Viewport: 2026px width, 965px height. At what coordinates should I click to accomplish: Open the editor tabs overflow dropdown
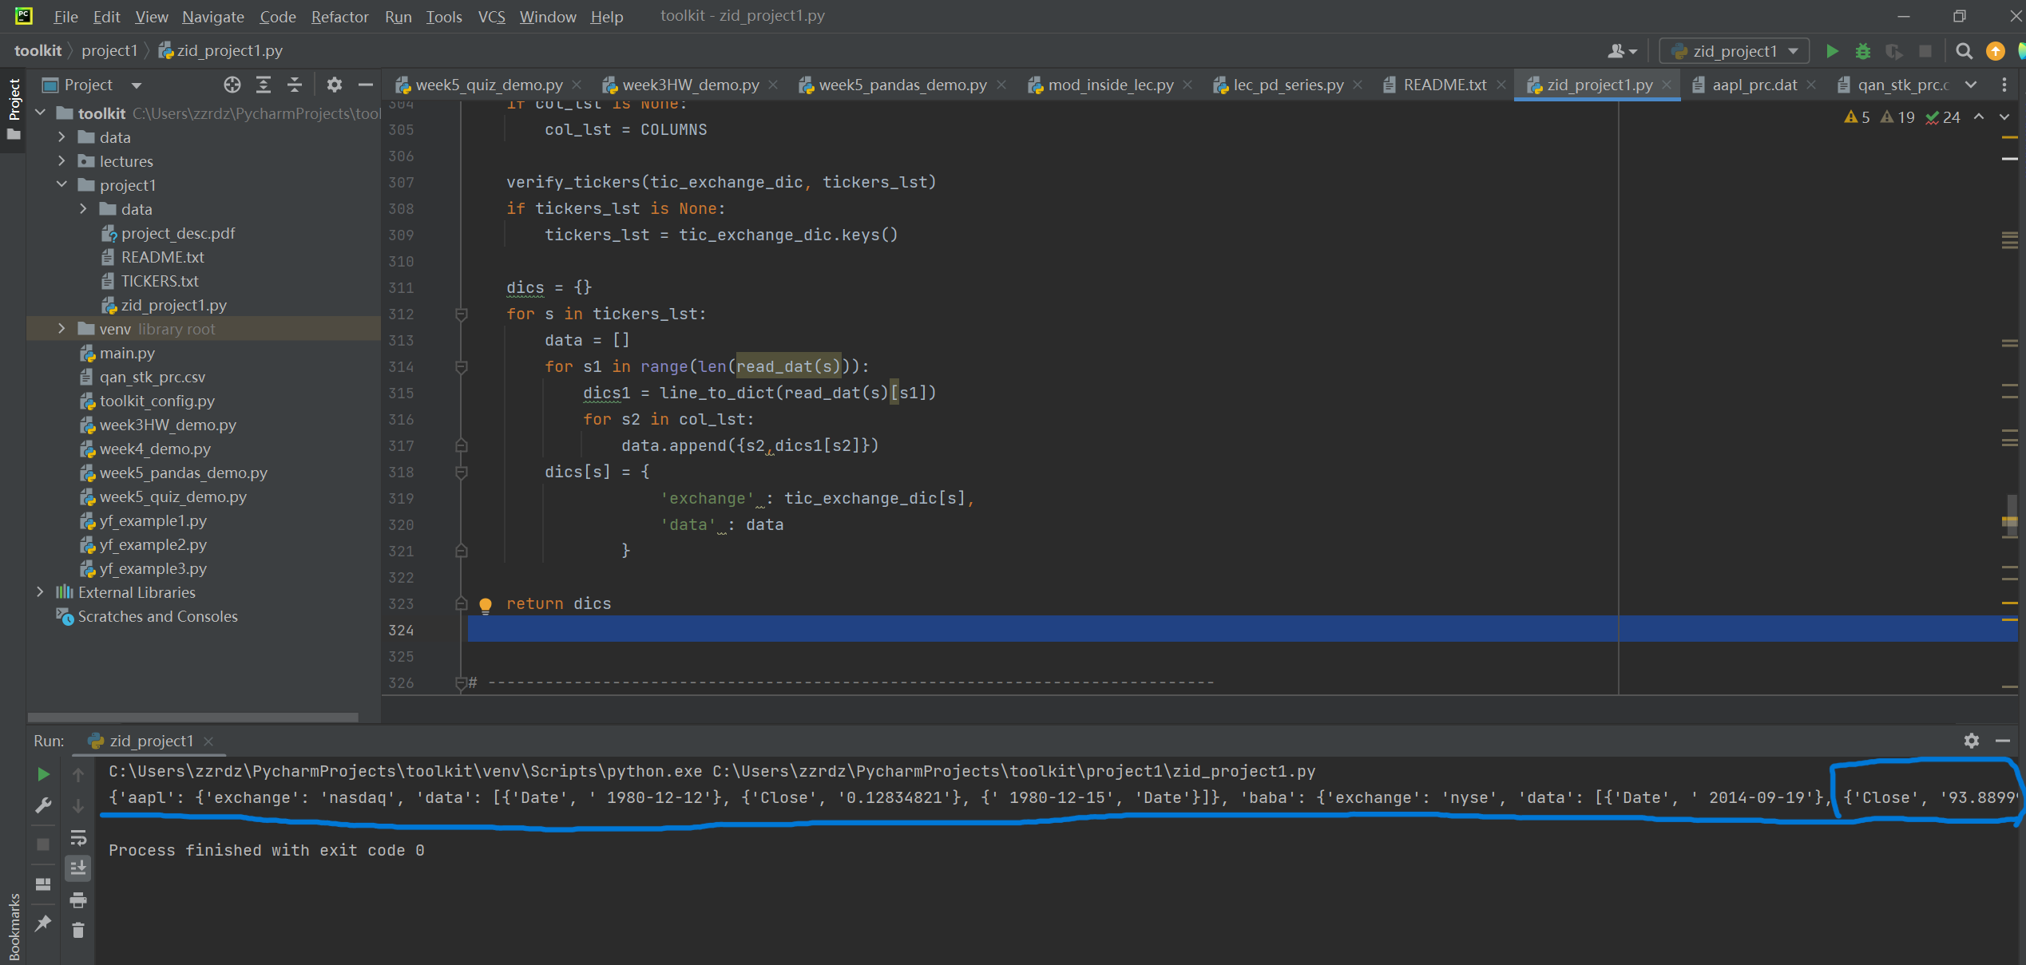[1971, 85]
